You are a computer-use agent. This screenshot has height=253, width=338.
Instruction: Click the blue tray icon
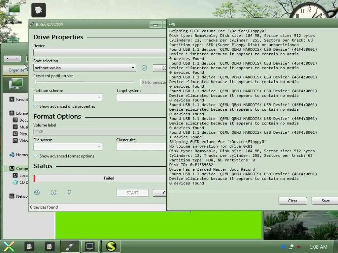[x=283, y=247]
